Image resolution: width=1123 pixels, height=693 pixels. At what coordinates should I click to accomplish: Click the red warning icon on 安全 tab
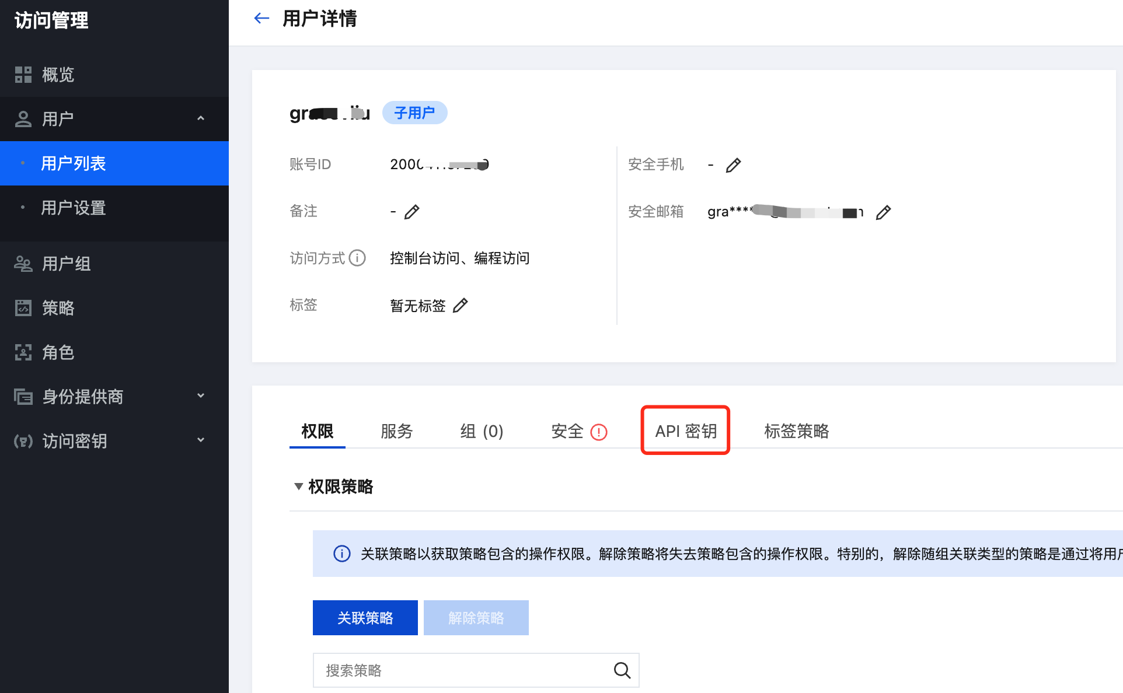[599, 432]
